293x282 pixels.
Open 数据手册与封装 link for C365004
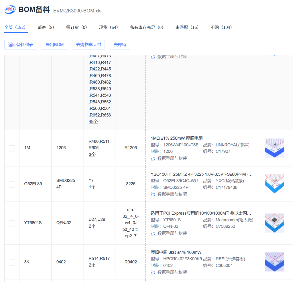click(x=172, y=272)
